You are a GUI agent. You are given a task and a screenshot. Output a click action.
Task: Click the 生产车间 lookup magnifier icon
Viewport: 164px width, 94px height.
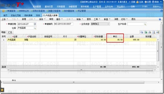(145, 24)
